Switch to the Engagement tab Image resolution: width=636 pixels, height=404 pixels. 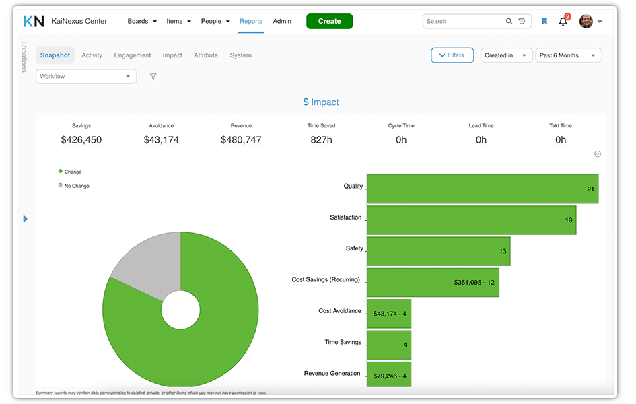click(133, 55)
